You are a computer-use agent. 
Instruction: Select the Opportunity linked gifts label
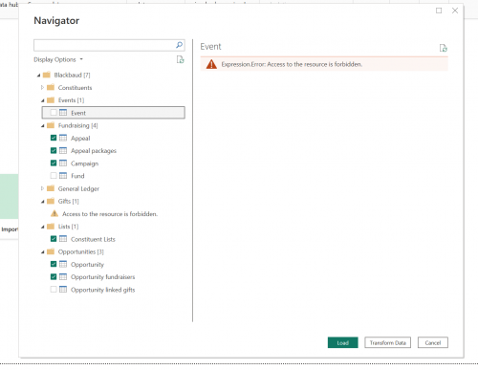pyautogui.click(x=102, y=290)
